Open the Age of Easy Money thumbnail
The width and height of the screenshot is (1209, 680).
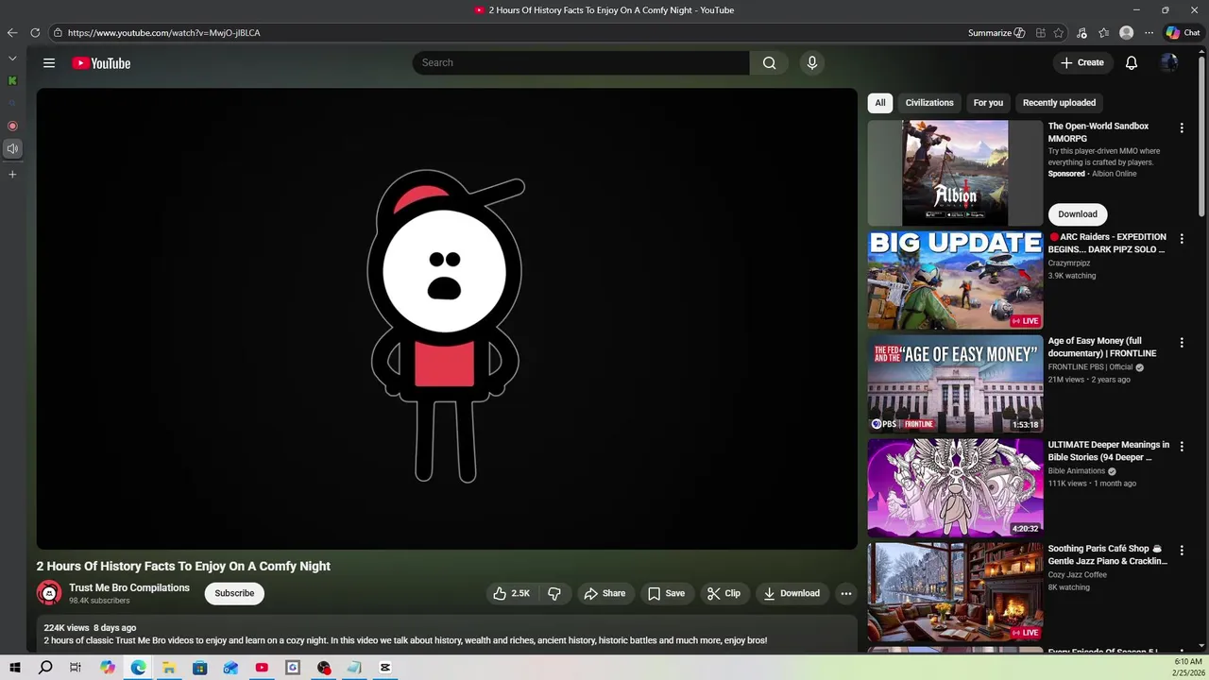click(955, 384)
